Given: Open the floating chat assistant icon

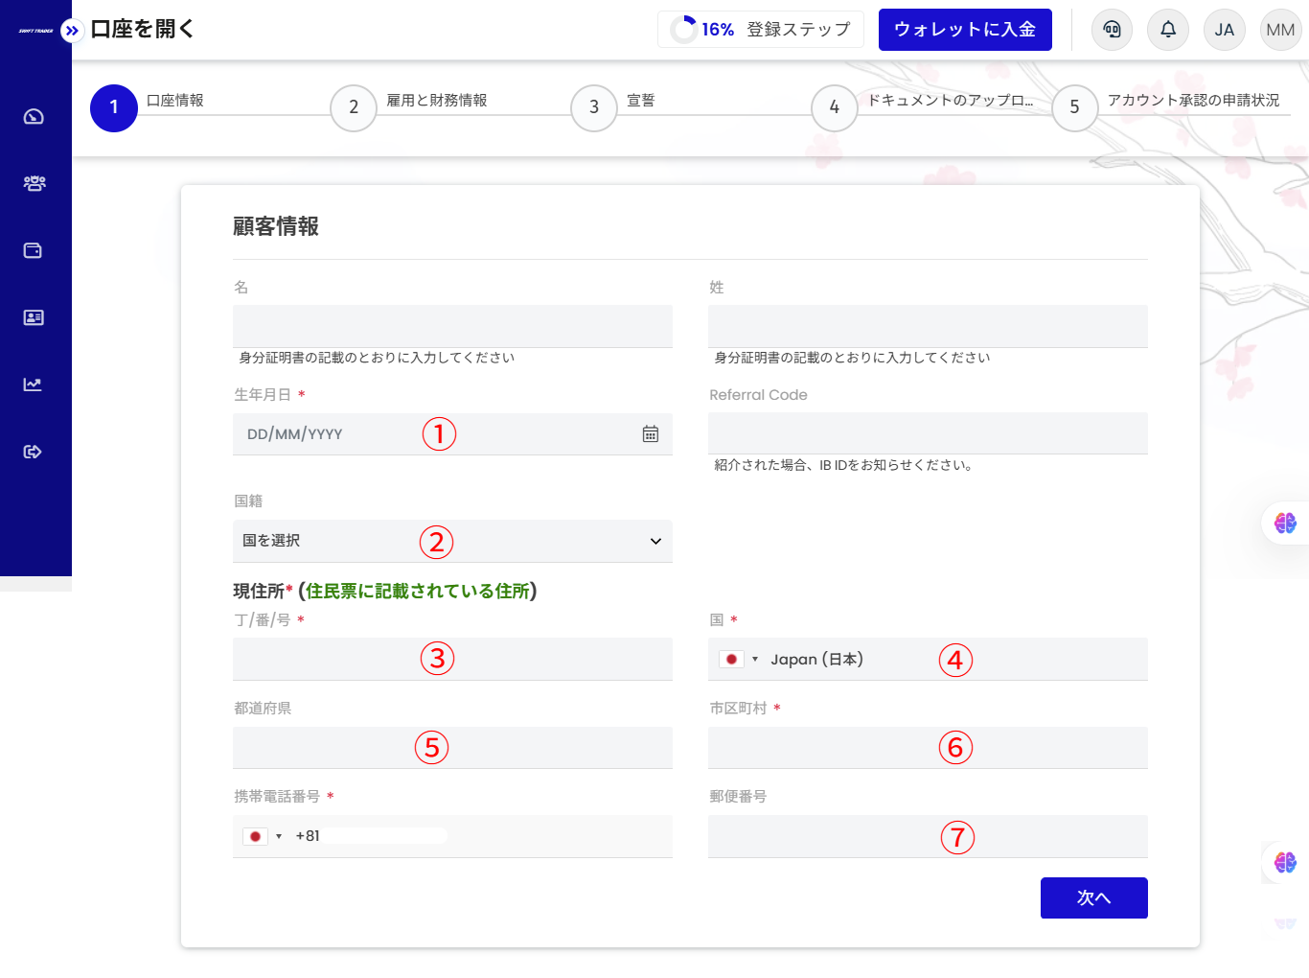Looking at the screenshot, I should click(x=1287, y=524).
